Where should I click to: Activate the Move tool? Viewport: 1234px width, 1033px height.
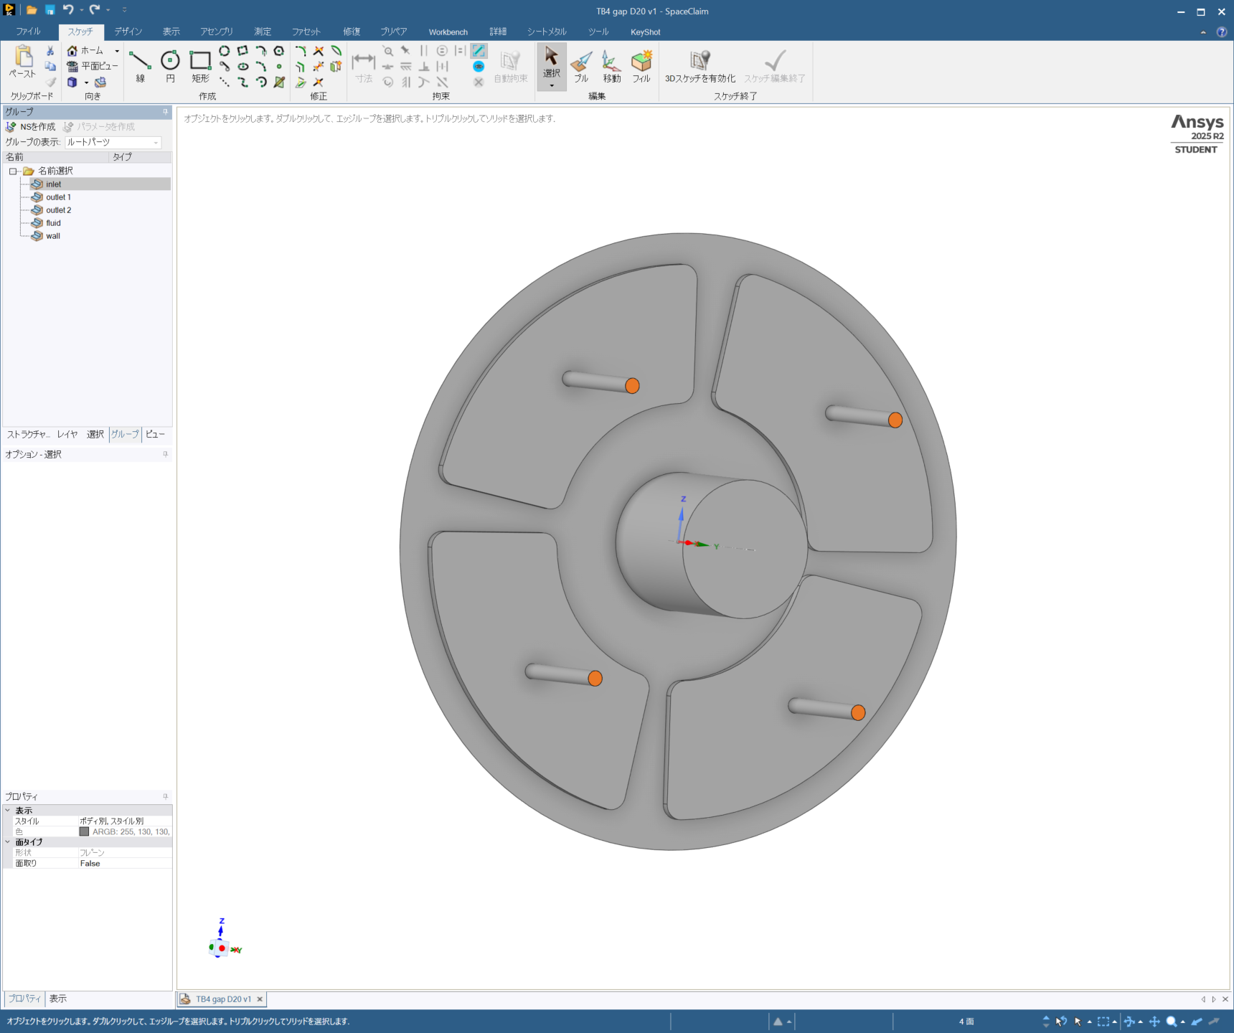click(x=611, y=65)
